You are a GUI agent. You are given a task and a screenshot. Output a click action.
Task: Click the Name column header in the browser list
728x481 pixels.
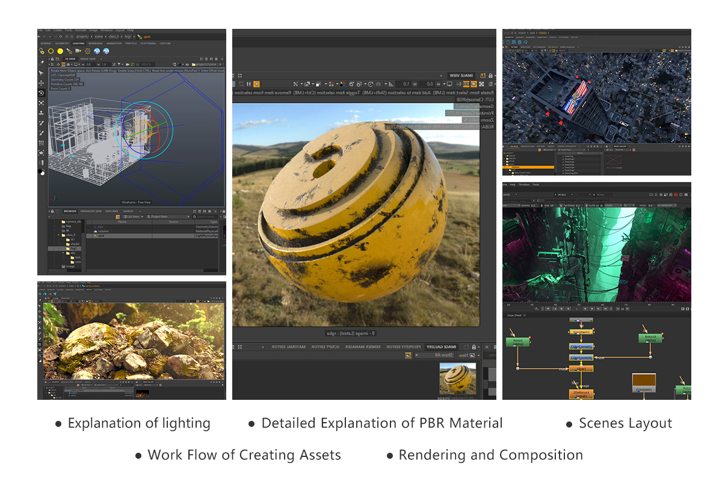point(122,222)
